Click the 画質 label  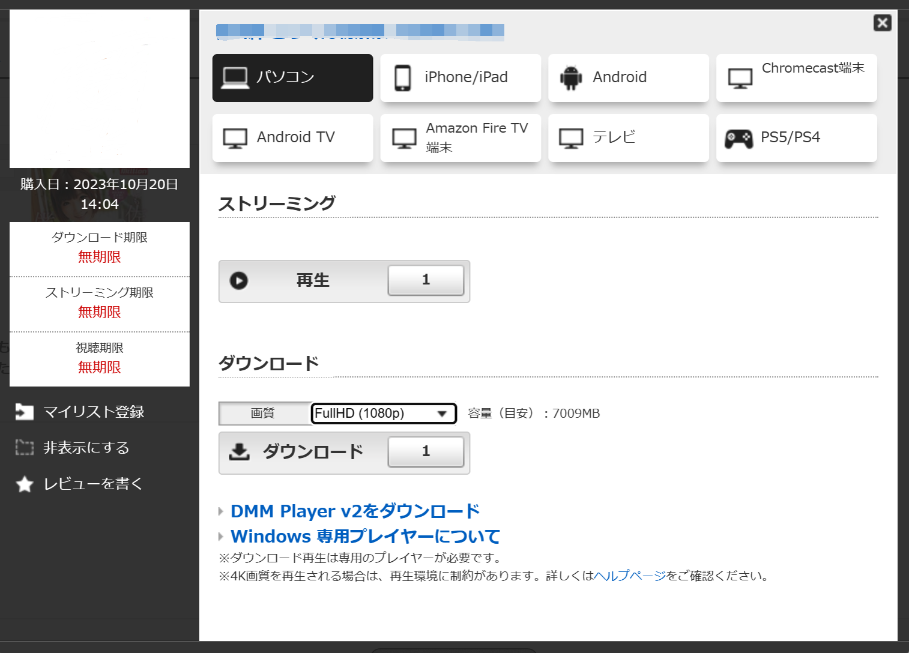click(262, 413)
